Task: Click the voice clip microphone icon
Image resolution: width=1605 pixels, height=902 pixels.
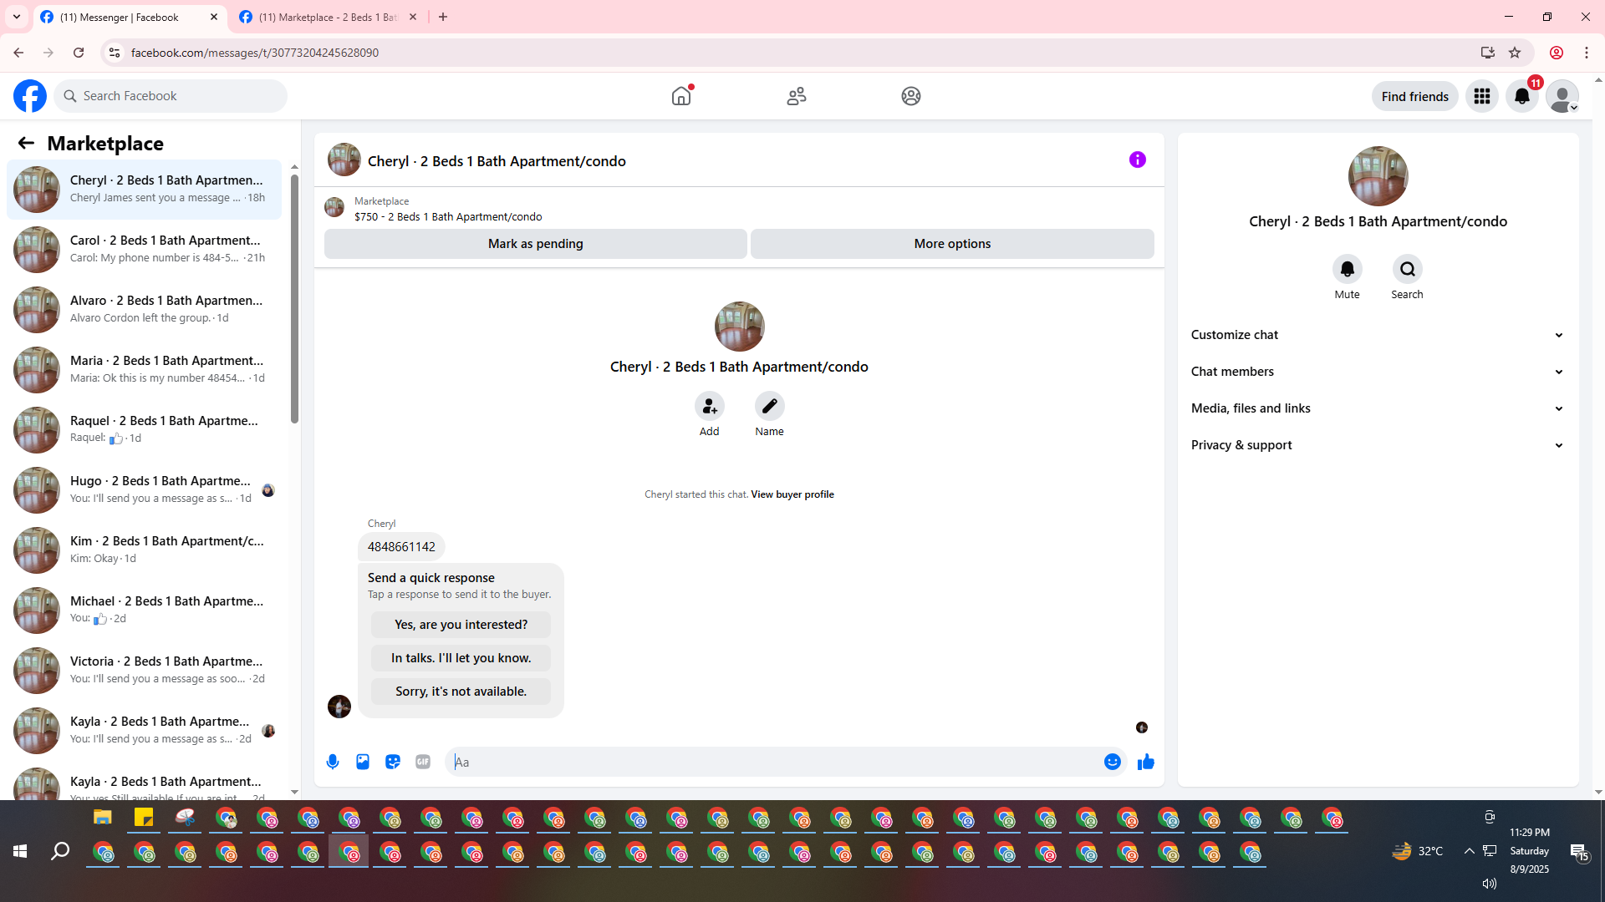Action: 333,762
